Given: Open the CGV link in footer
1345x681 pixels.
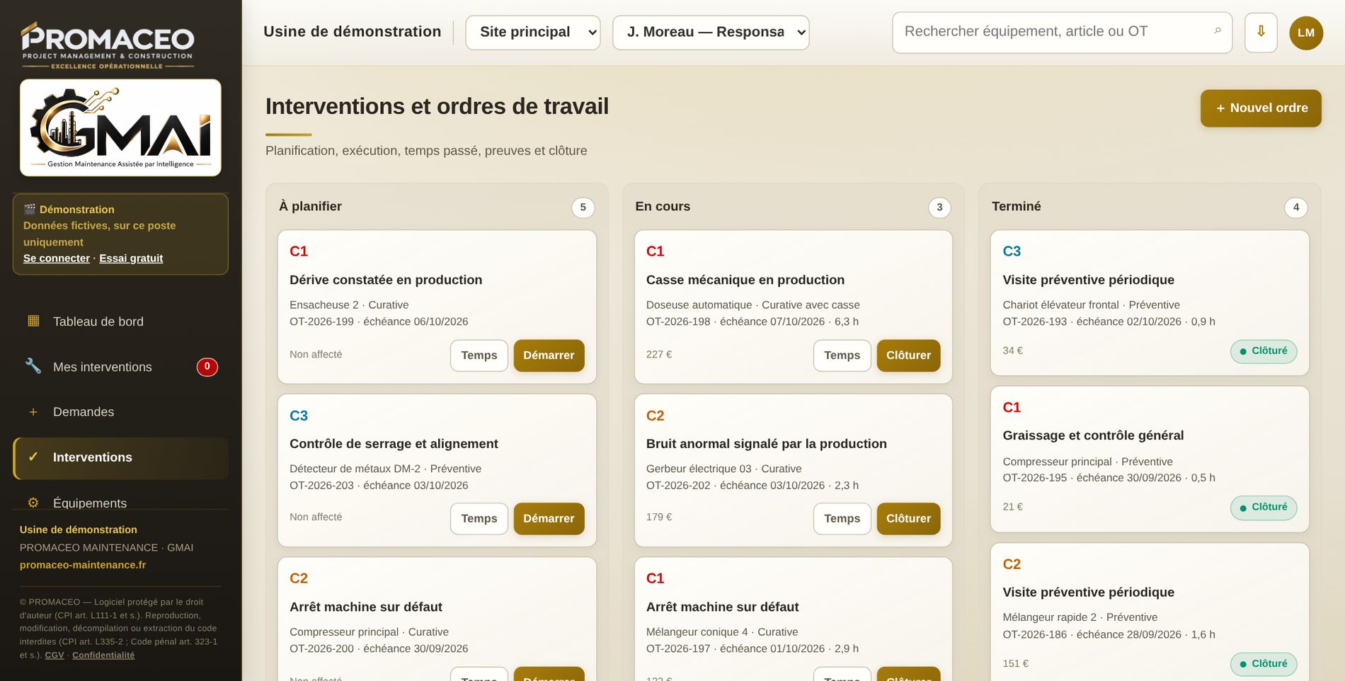Looking at the screenshot, I should (x=55, y=656).
